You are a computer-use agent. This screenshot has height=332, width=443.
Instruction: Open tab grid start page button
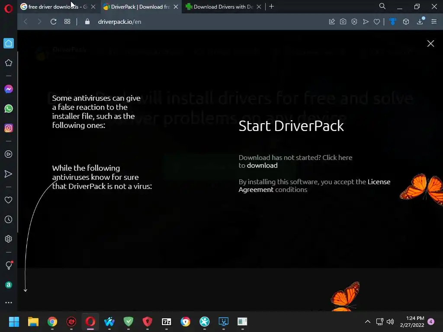click(x=67, y=22)
